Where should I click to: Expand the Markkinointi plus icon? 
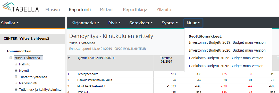tap(16, 83)
